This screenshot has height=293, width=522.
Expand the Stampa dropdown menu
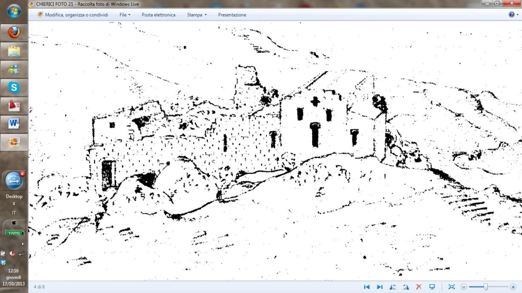(197, 15)
